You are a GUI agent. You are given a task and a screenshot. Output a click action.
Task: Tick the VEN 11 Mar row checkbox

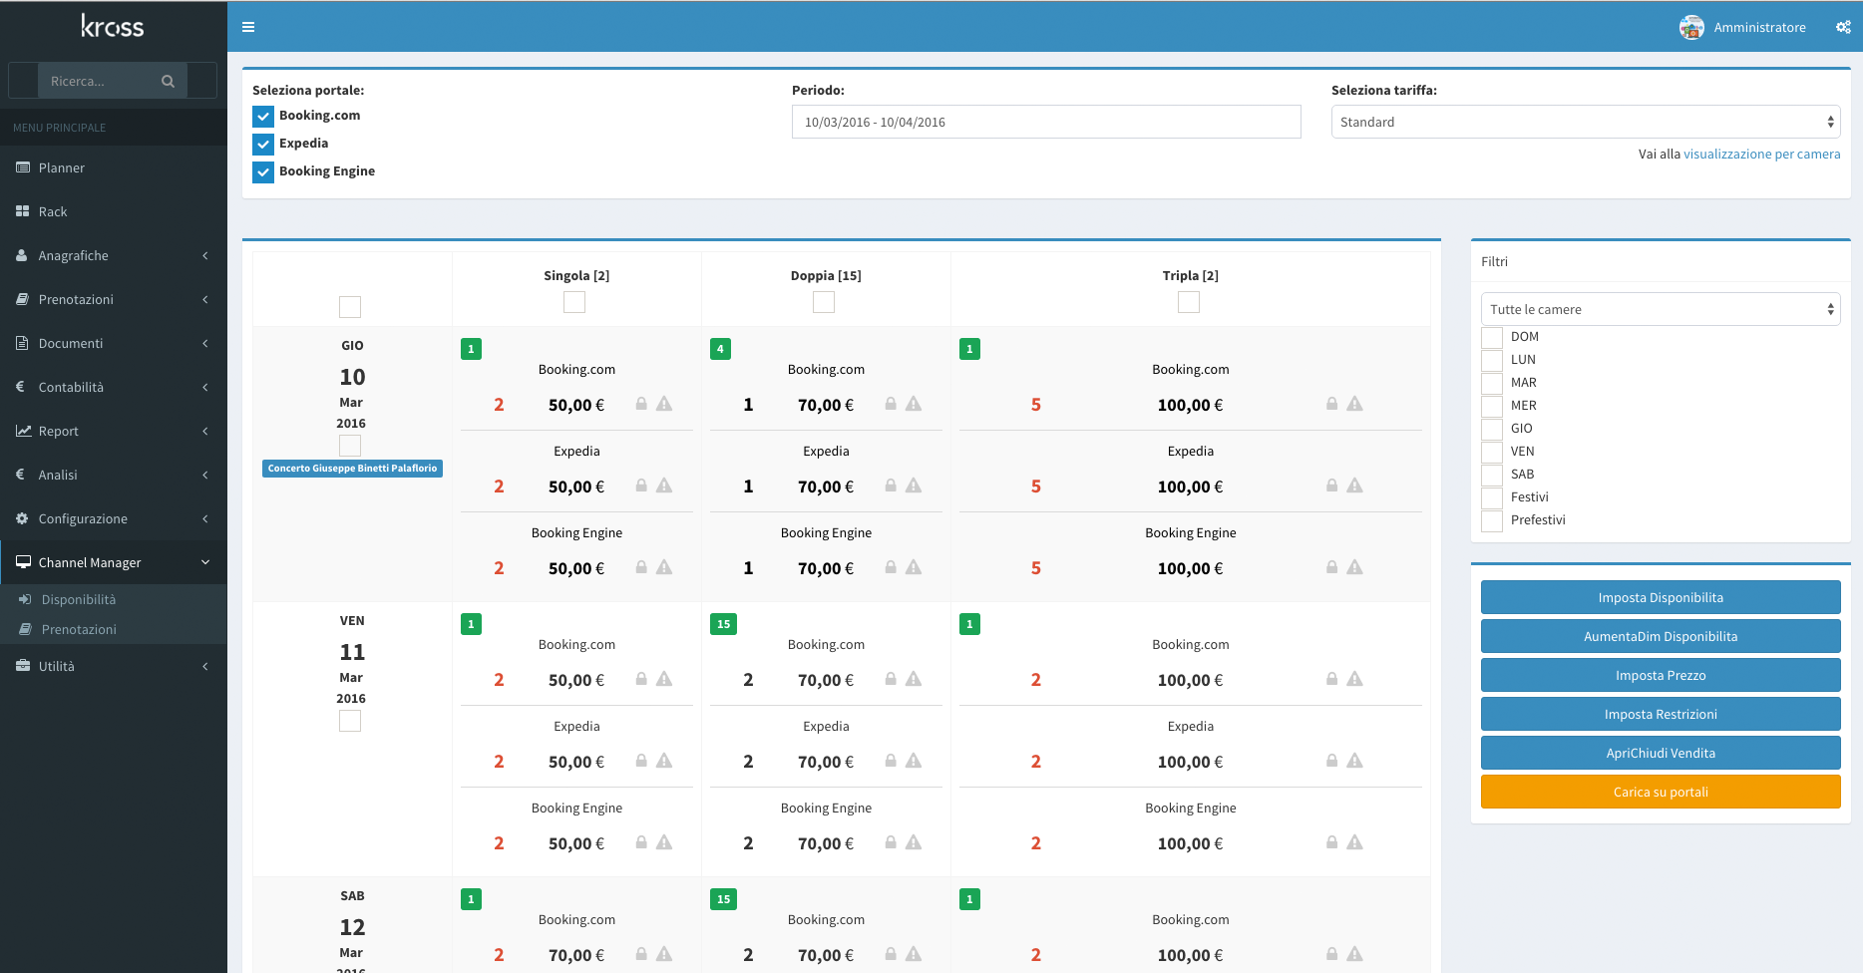pyautogui.click(x=350, y=721)
